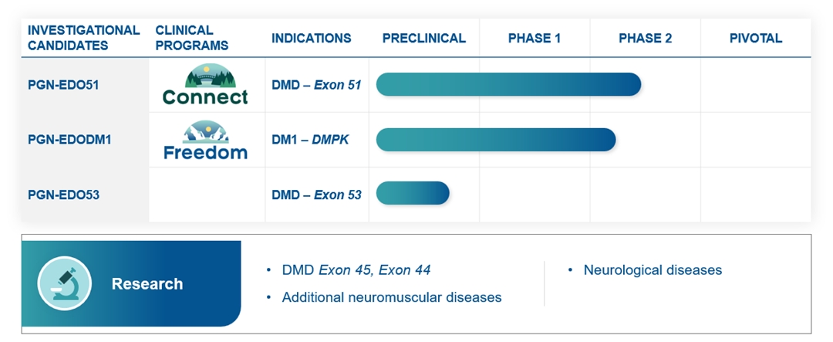Click the Neurological diseases bullet item
Viewport: 833px width, 342px height.
(x=653, y=270)
